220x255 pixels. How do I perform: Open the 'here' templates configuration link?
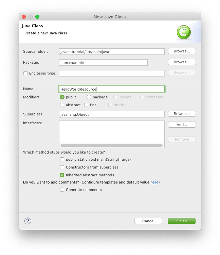pos(154,182)
